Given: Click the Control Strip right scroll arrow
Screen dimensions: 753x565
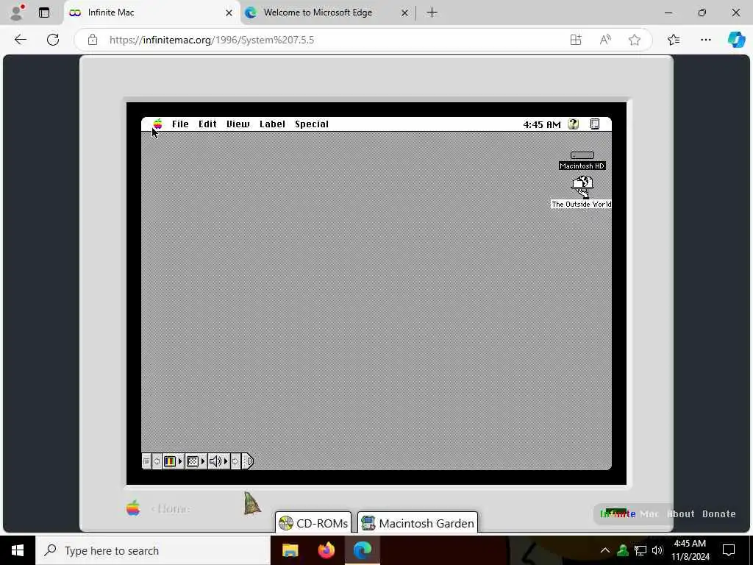Looking at the screenshot, I should (x=235, y=461).
